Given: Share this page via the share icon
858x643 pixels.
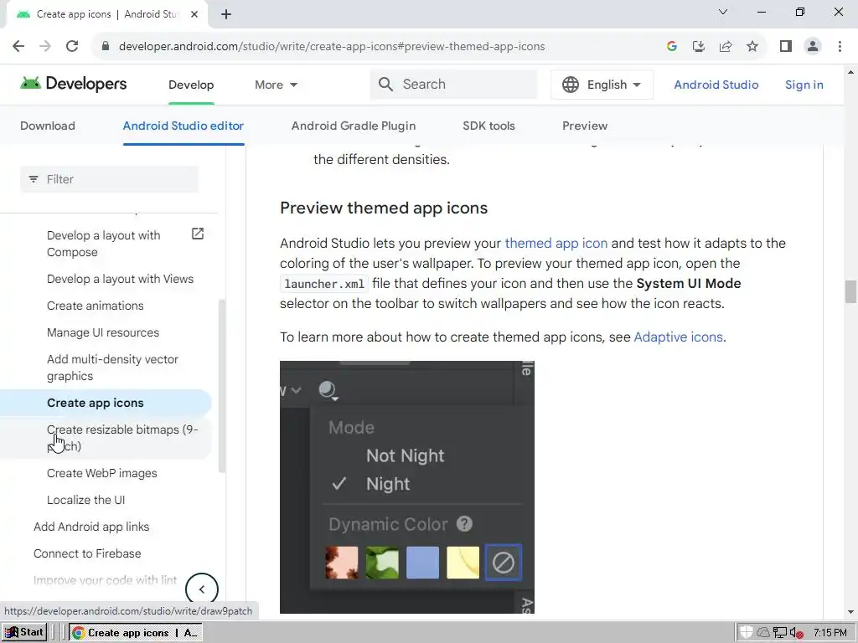Looking at the screenshot, I should [x=726, y=46].
